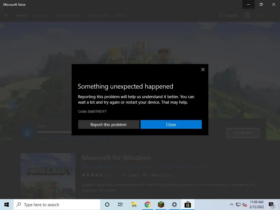
Task: Click the See details button behind the dialog
Action: tap(243, 133)
